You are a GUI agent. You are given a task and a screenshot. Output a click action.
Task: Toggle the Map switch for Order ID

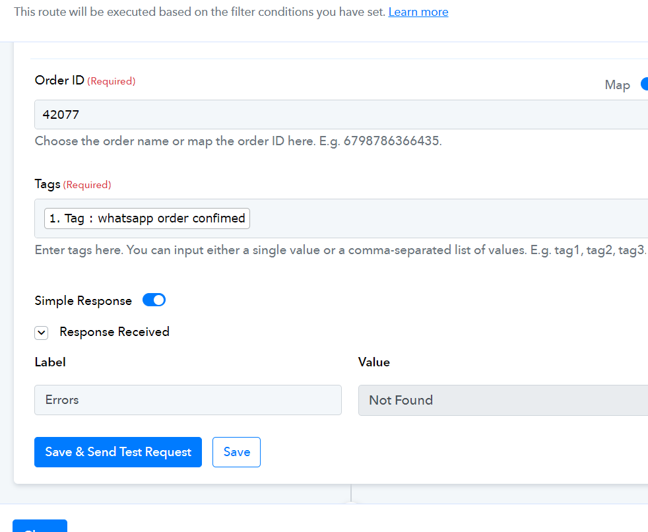click(644, 84)
